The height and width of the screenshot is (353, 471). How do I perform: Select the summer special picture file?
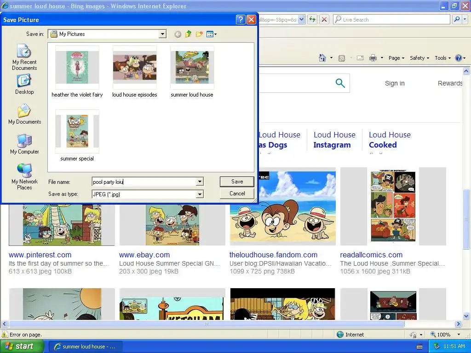(x=77, y=136)
